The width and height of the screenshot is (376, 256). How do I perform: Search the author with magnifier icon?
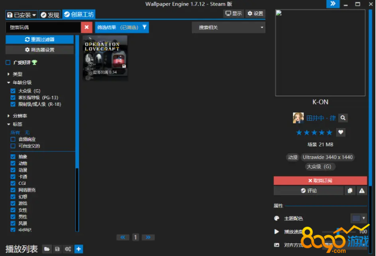(343, 118)
